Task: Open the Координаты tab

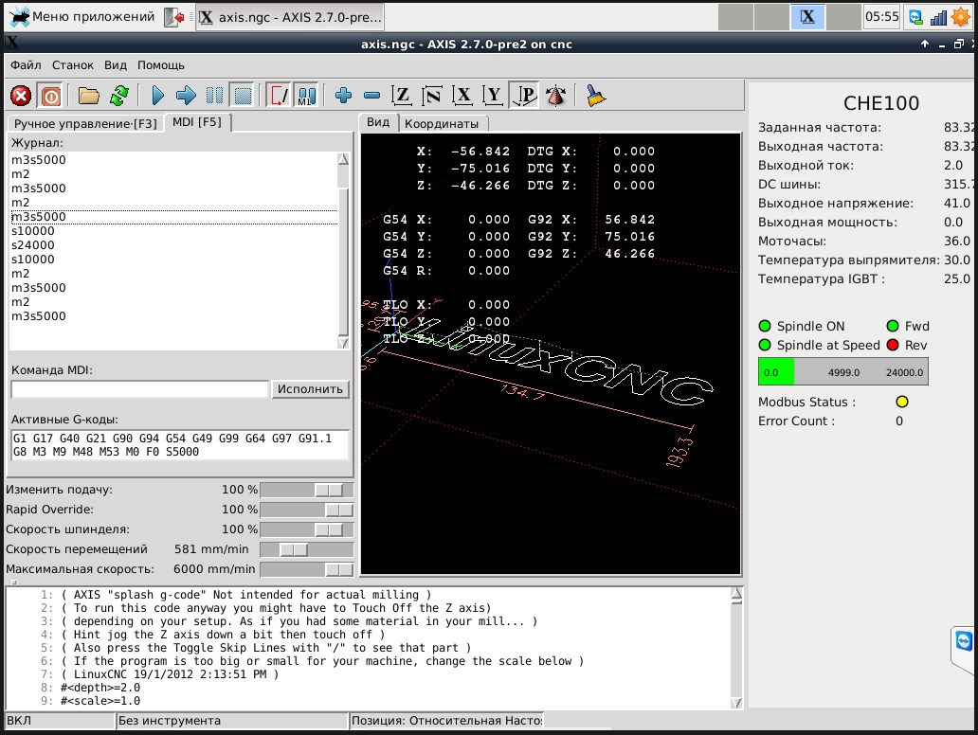Action: tap(441, 123)
